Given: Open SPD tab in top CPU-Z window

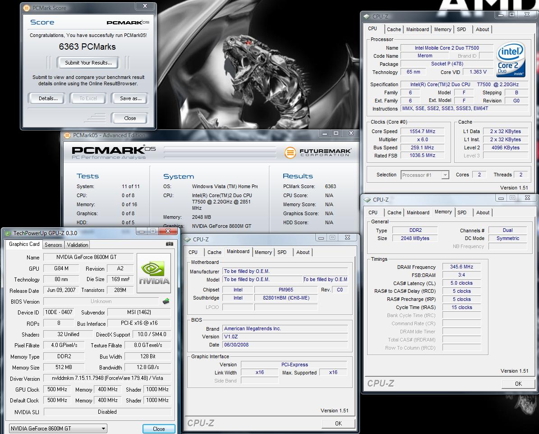Looking at the screenshot, I should [461, 30].
